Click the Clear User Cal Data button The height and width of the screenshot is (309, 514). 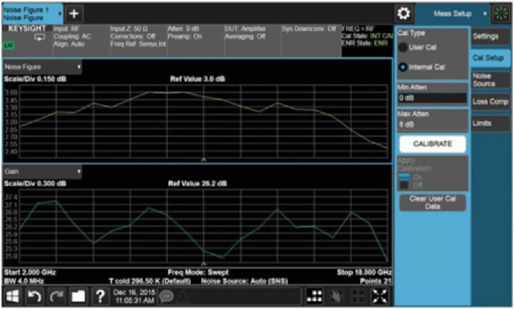[x=432, y=203]
